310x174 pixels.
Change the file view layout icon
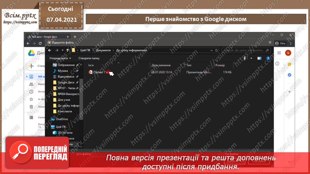point(246,58)
